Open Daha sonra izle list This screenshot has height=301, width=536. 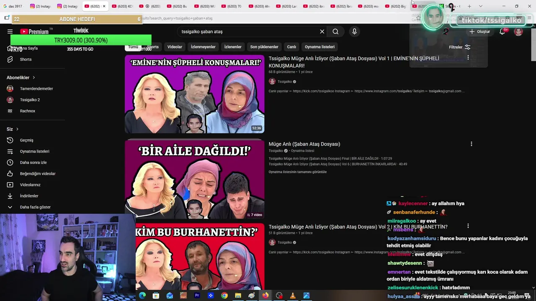(33, 163)
